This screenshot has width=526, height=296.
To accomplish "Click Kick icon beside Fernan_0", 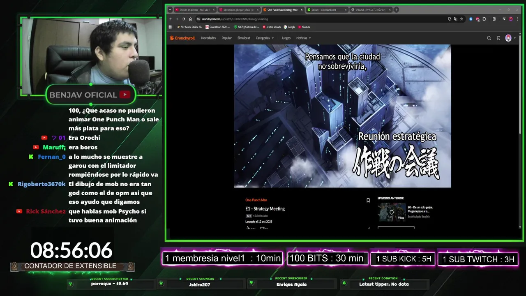I will 31,157.
